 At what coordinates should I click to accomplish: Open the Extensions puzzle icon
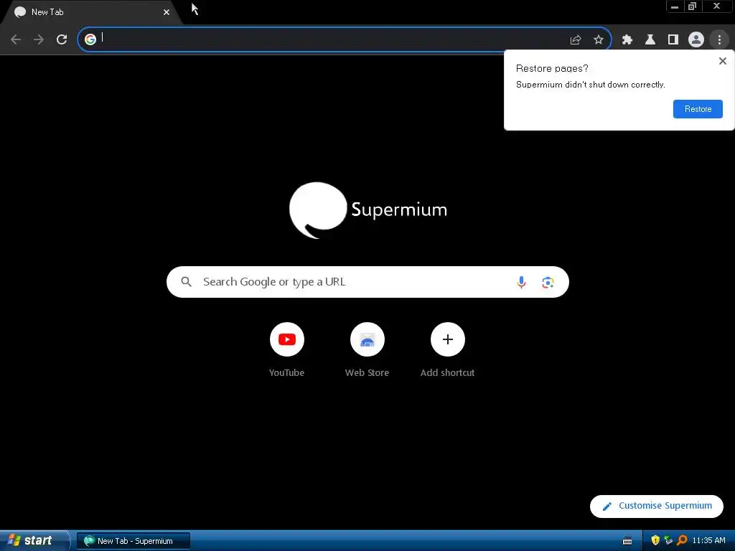point(627,40)
